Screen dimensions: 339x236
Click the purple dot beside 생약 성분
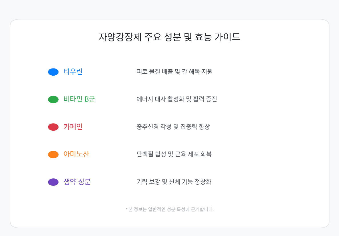click(x=53, y=182)
